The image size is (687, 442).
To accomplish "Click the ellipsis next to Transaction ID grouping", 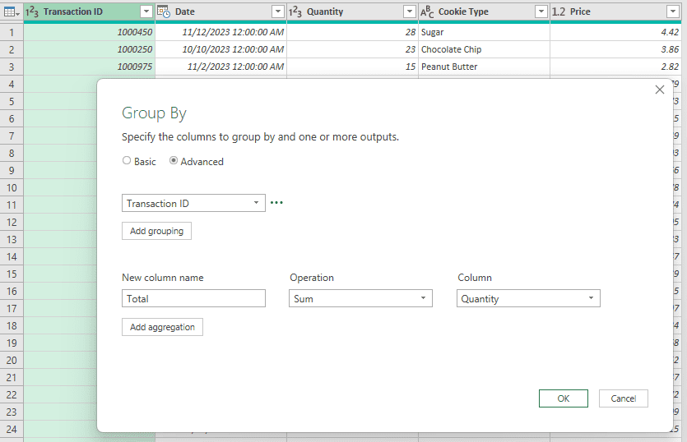I will pos(276,203).
